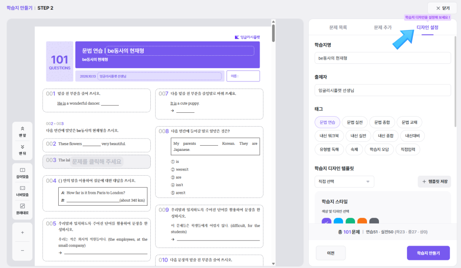Screen dimensions: 461x268
Task: Select question 002 These flowers
Action: coord(96,145)
